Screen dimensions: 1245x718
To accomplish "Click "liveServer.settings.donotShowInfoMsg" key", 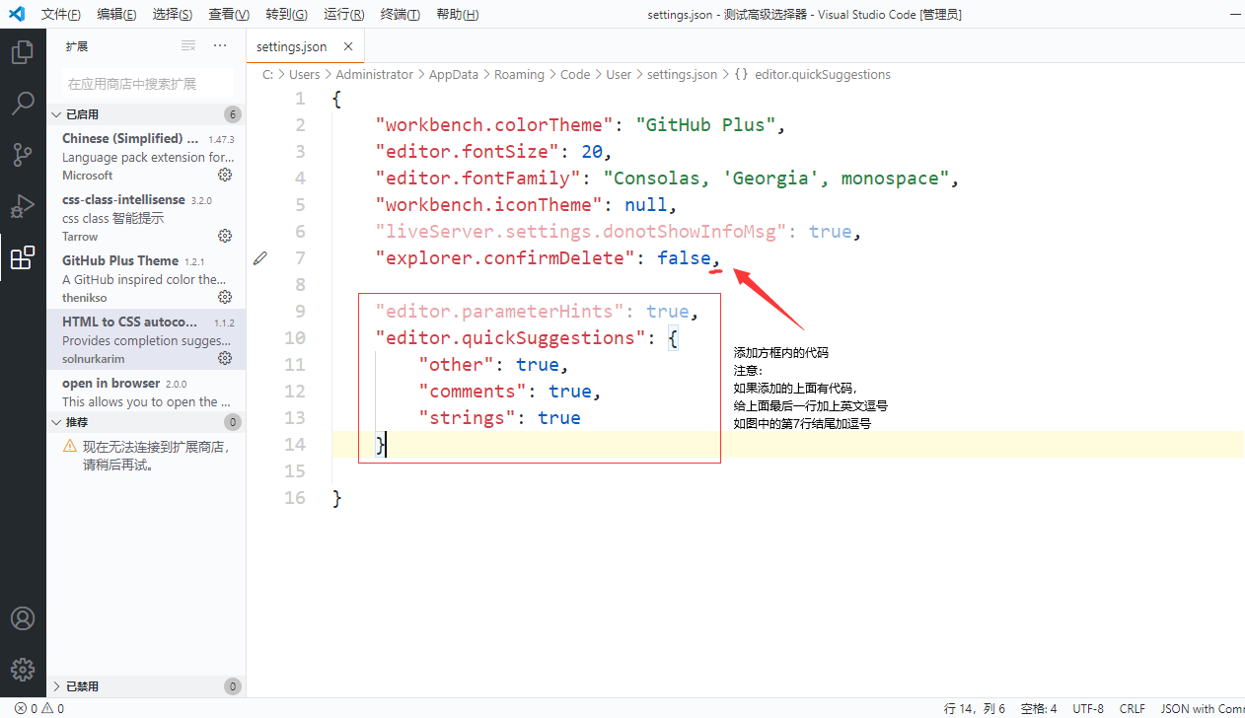I will tap(581, 232).
